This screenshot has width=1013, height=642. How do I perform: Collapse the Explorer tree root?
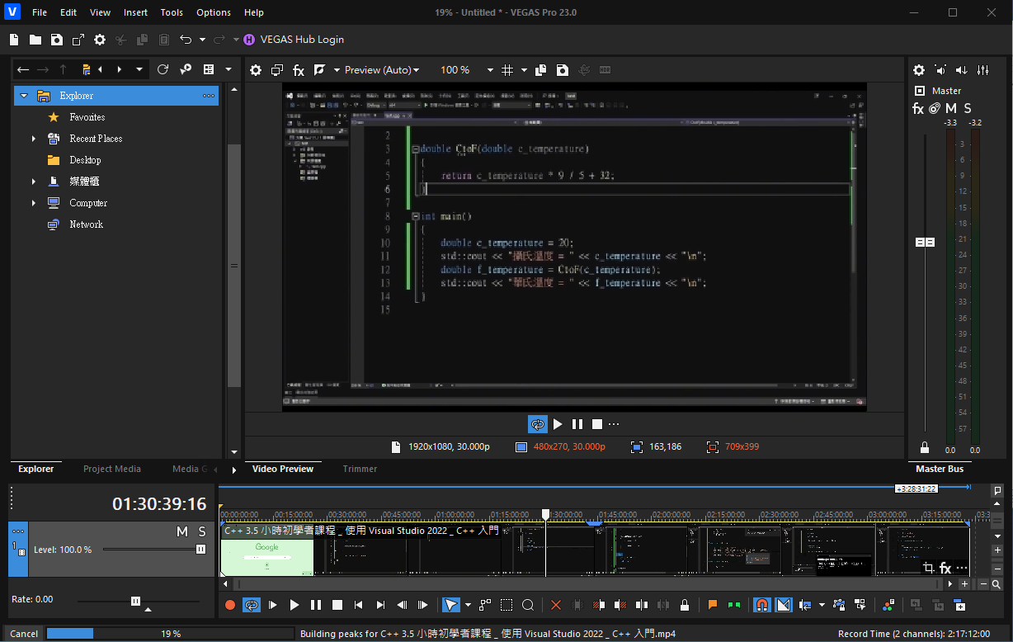pos(24,96)
